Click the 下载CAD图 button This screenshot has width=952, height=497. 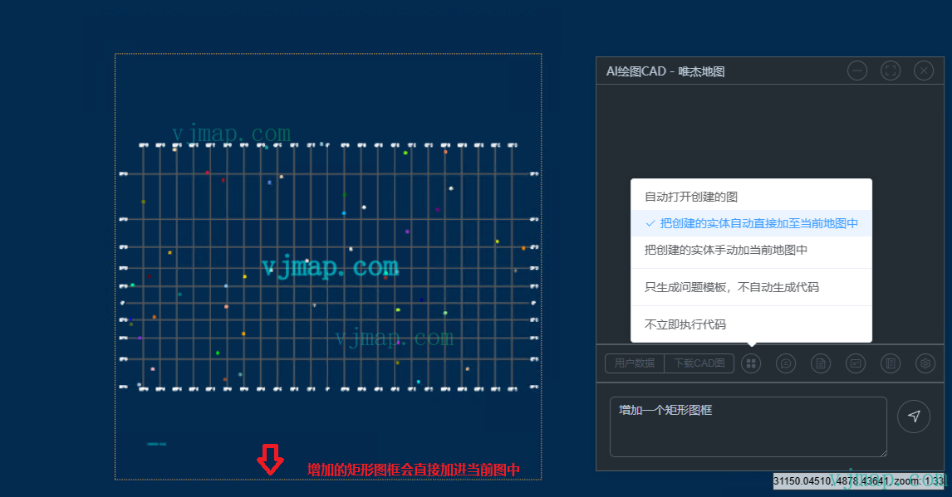coord(699,363)
